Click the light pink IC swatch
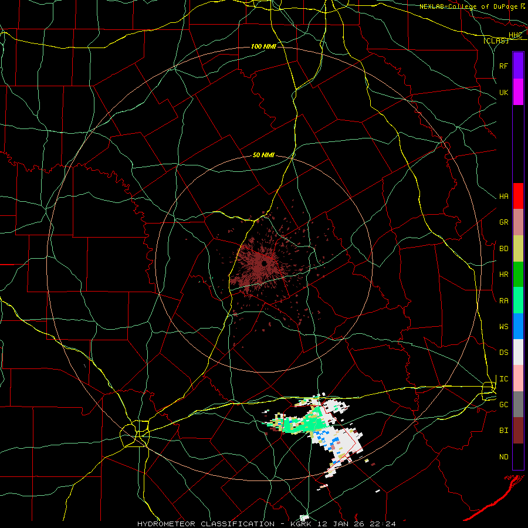 point(518,378)
